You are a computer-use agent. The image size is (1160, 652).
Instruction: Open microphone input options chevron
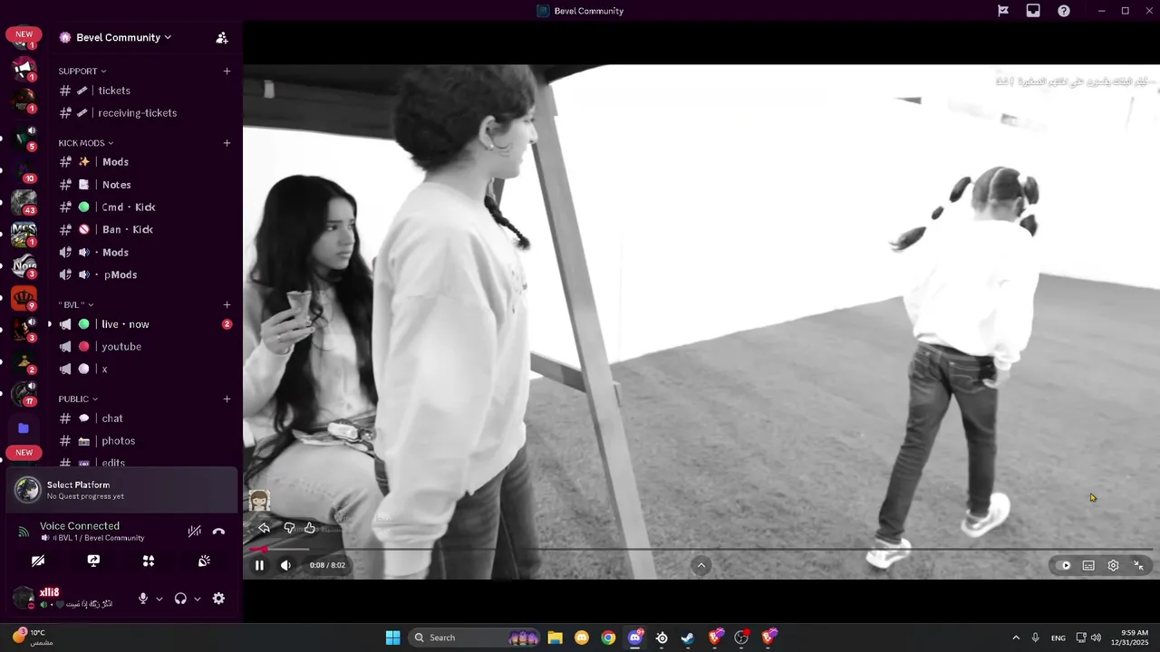[159, 599]
